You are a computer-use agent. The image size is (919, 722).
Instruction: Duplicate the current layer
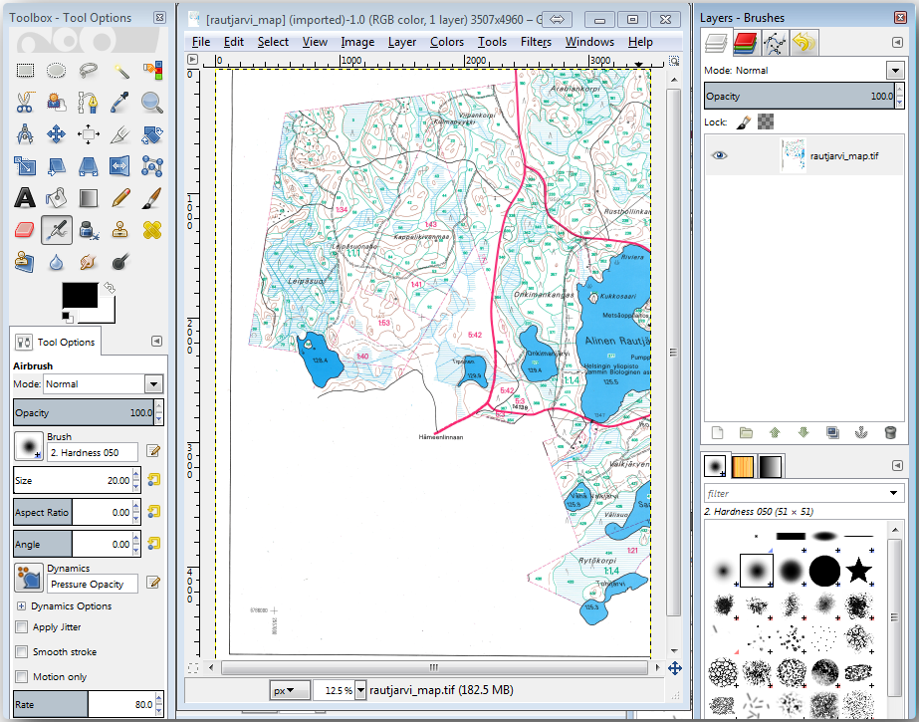833,432
